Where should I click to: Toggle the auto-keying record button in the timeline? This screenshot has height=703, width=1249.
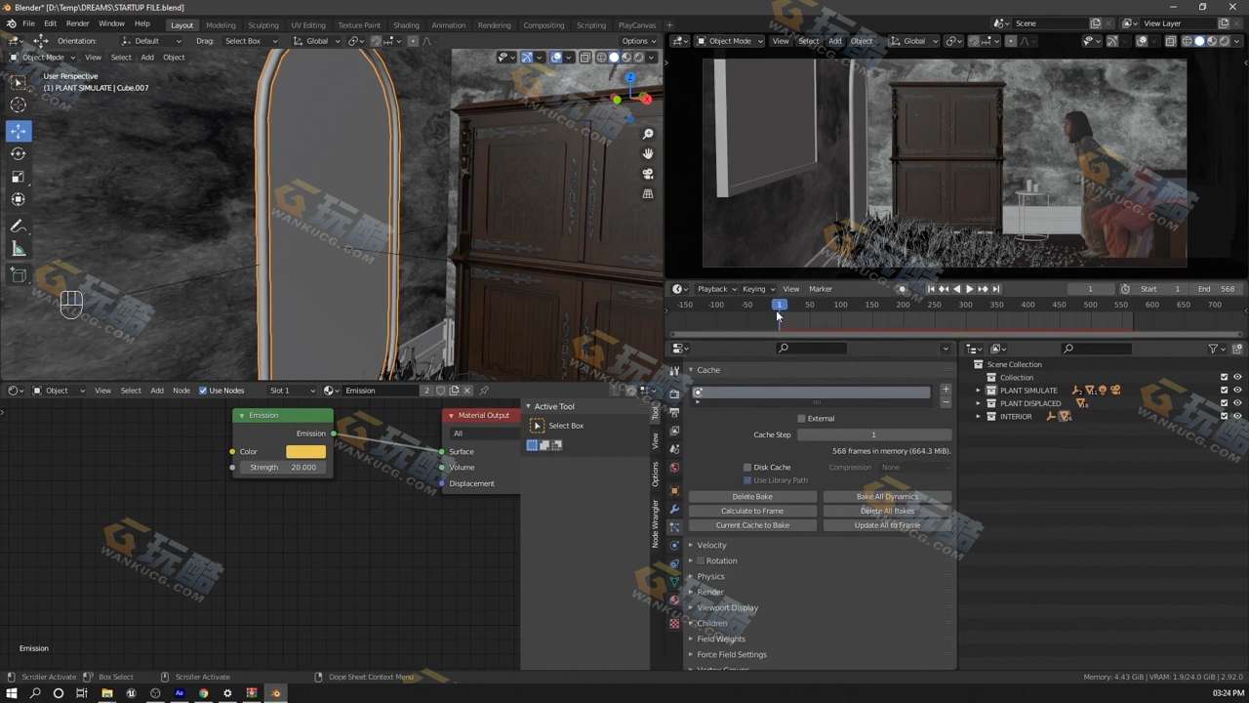pyautogui.click(x=902, y=289)
